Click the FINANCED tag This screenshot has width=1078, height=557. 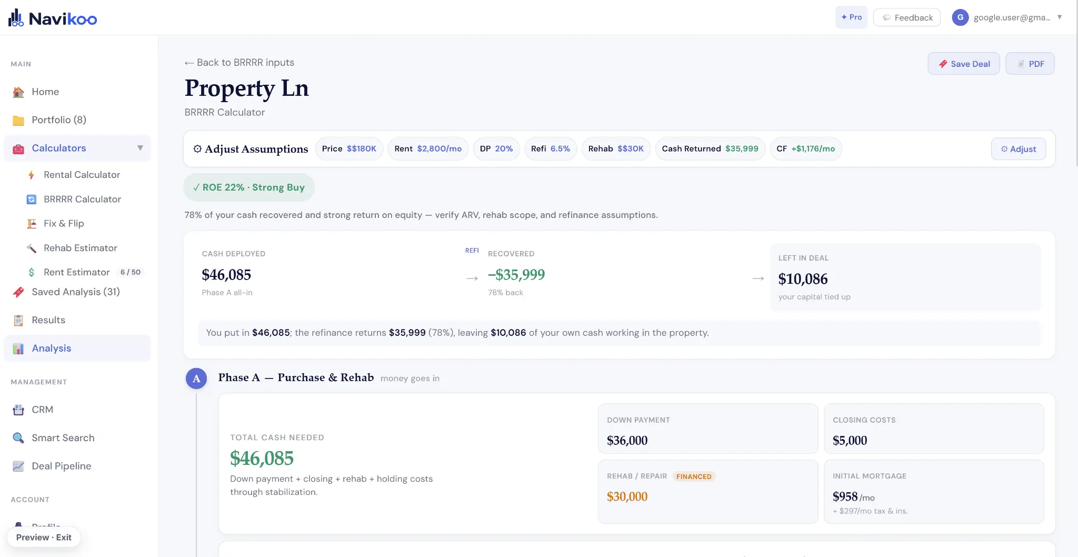[x=694, y=476]
